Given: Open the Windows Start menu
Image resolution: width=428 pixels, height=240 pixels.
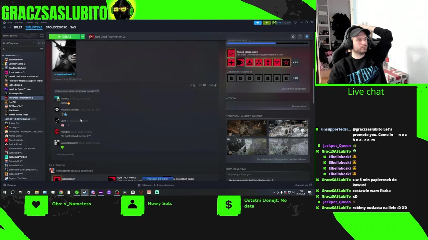Looking at the screenshot, I should pyautogui.click(x=5, y=192).
